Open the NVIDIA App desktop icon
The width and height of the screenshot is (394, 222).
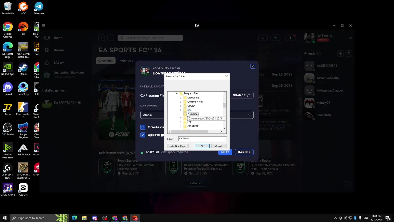(x=8, y=69)
